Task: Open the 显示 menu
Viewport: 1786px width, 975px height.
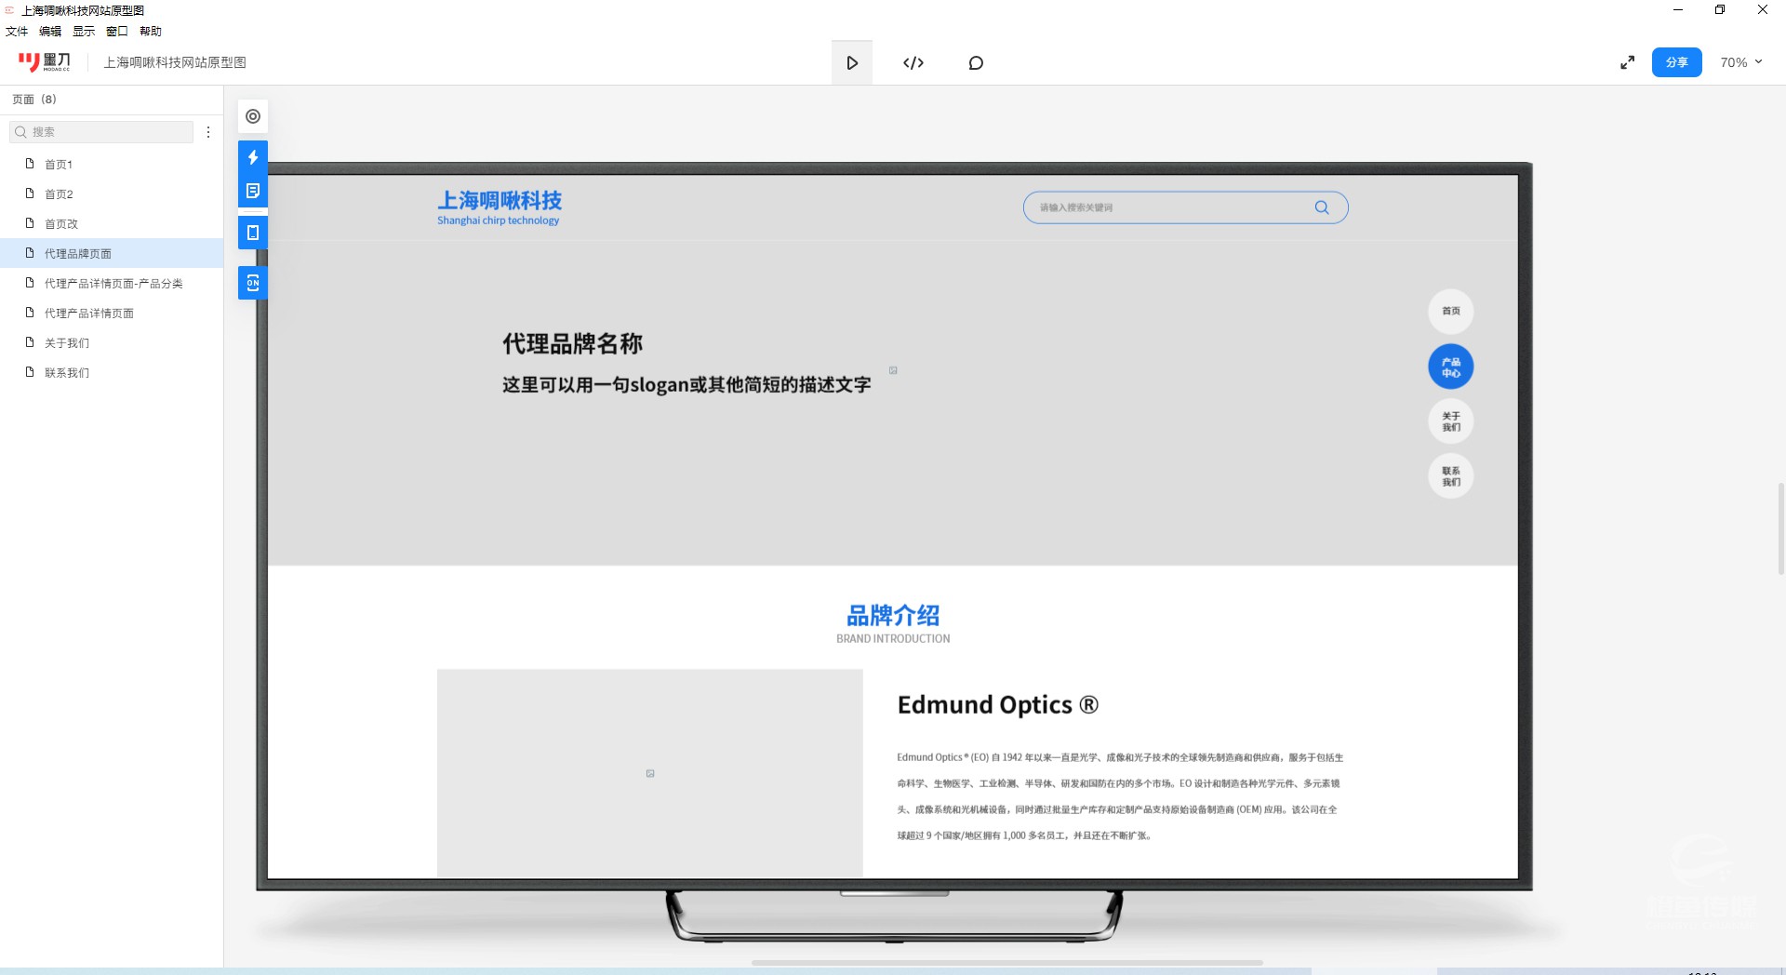Action: click(84, 31)
